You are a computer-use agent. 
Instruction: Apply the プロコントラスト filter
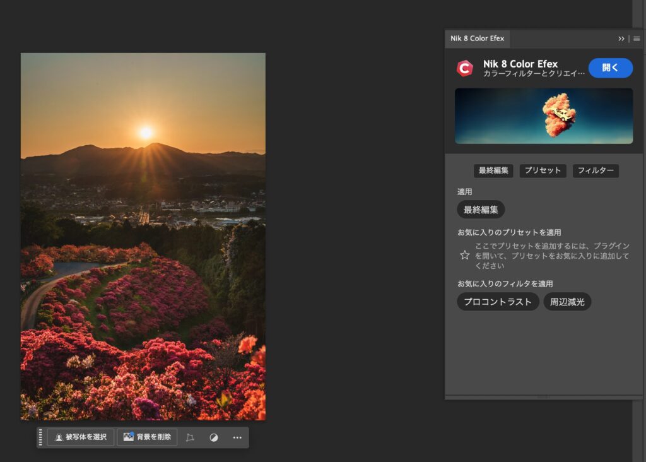(x=498, y=302)
